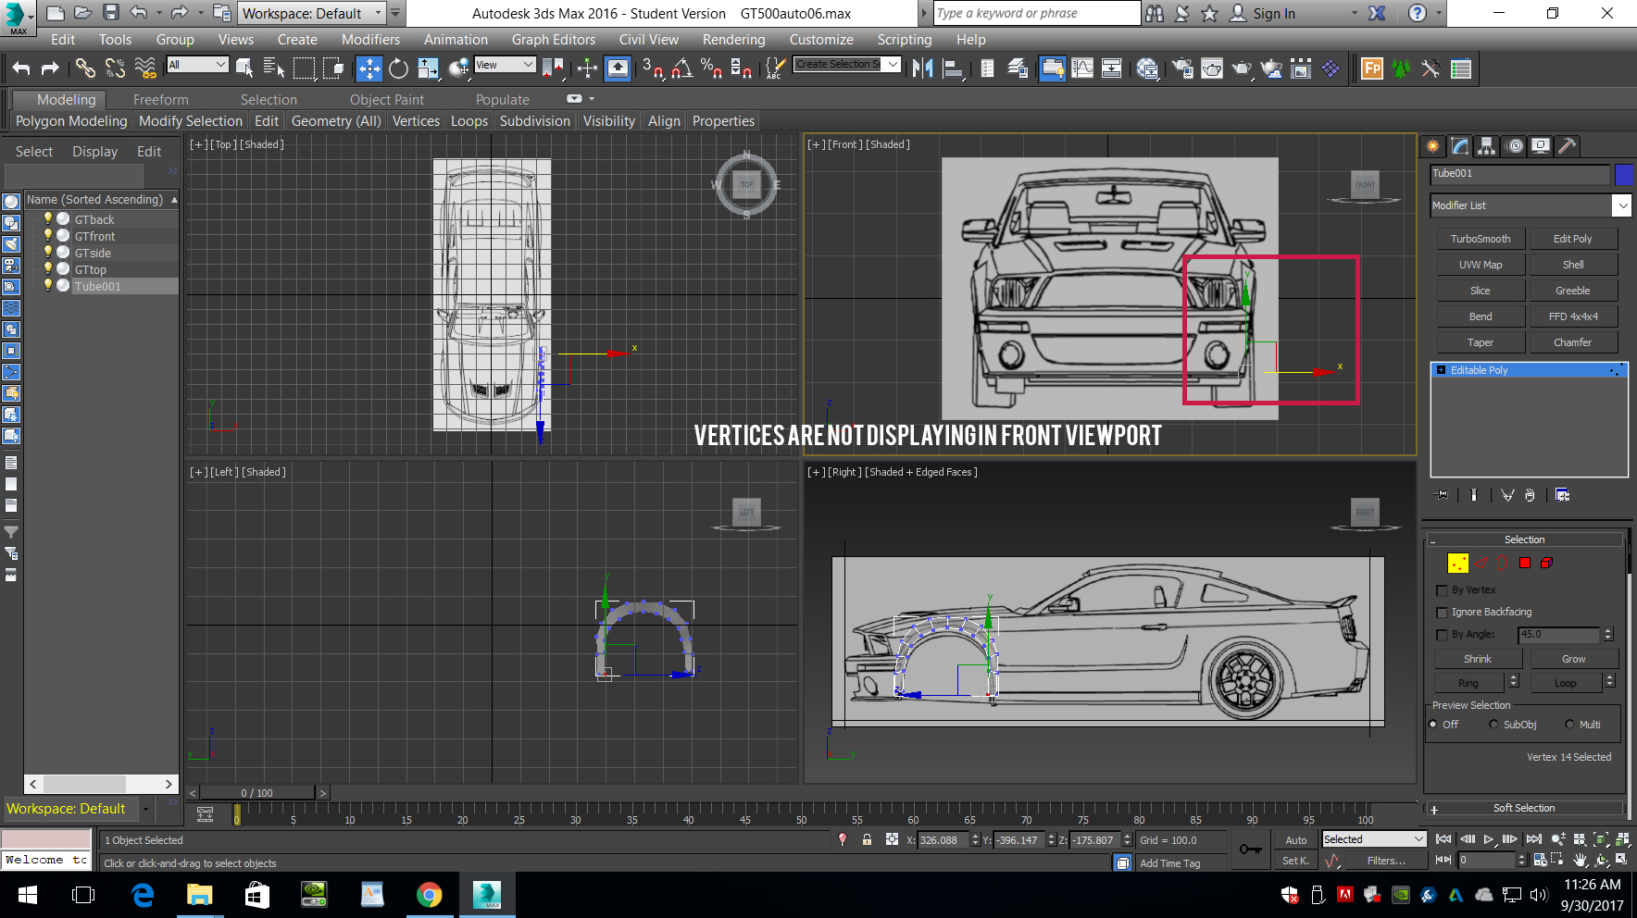Collapse the Selection rollout header

[x=1524, y=540]
